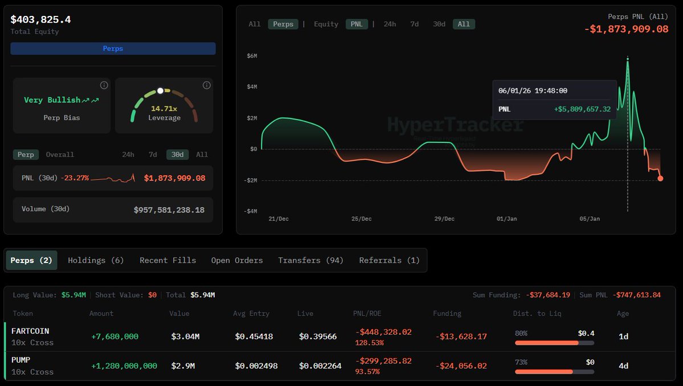Click the leverage gauge white knob
The width and height of the screenshot is (683, 386).
pos(161,91)
